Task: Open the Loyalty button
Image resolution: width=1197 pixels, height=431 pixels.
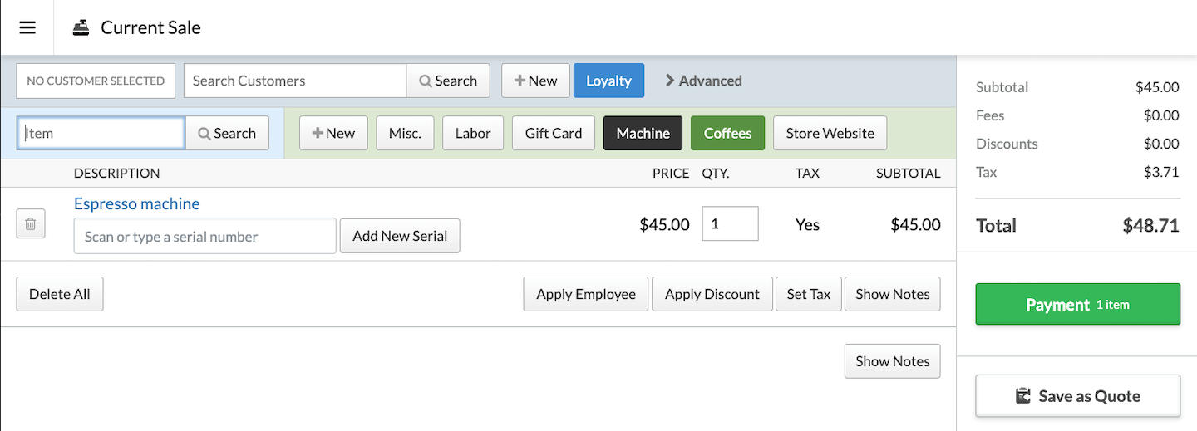Action: click(608, 81)
